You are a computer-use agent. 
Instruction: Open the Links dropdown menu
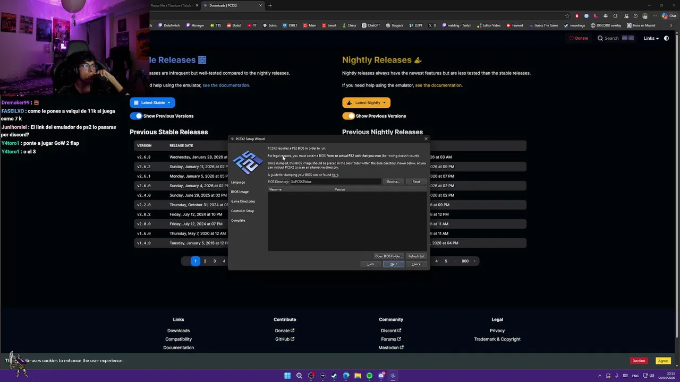point(651,38)
